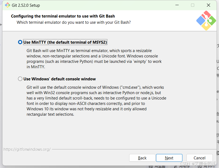The image size is (219, 168).
Task: Click the disabled maximize button
Action: click(x=193, y=5)
